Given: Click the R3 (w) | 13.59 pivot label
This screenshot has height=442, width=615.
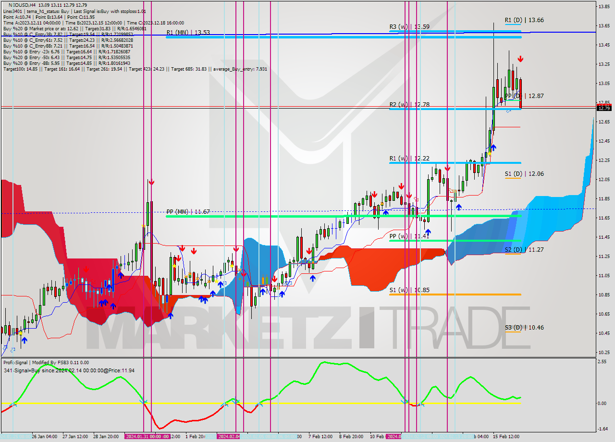Looking at the screenshot, I should [409, 27].
